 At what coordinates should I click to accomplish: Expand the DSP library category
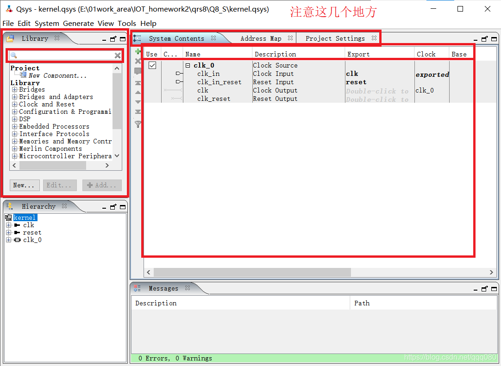pos(15,119)
